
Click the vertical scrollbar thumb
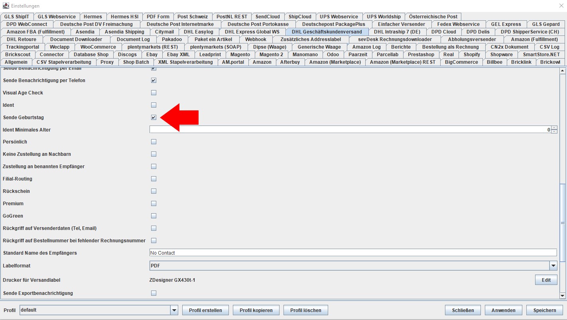click(563, 223)
